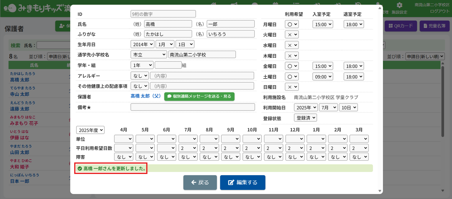
Task: Open the 学年 1年 dropdown
Action: click(142, 65)
